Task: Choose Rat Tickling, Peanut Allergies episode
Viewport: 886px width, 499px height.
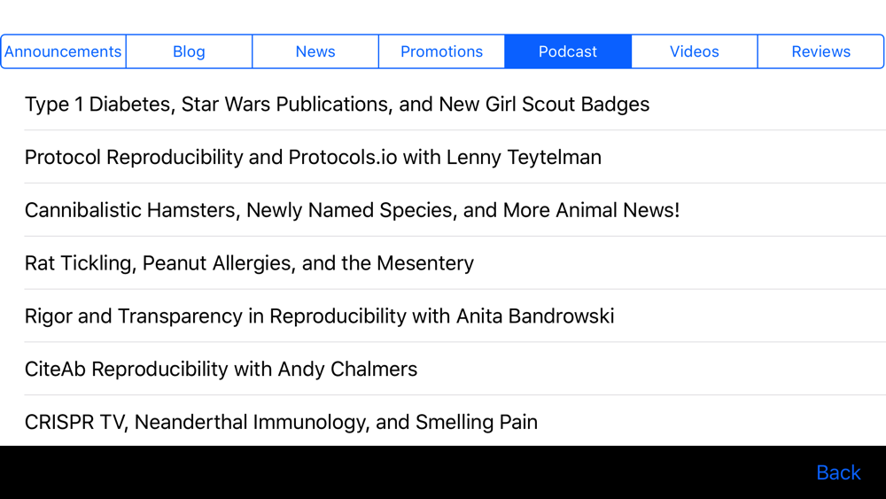Action: (249, 263)
